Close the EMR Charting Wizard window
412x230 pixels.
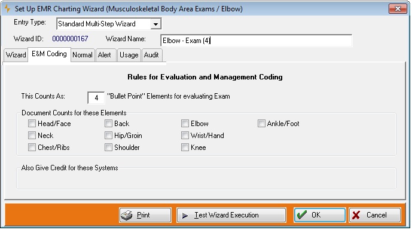[x=398, y=9]
